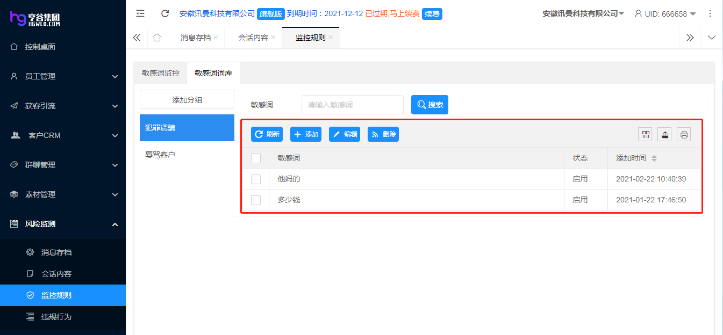Open the three-dot more options menu

[x=710, y=13]
